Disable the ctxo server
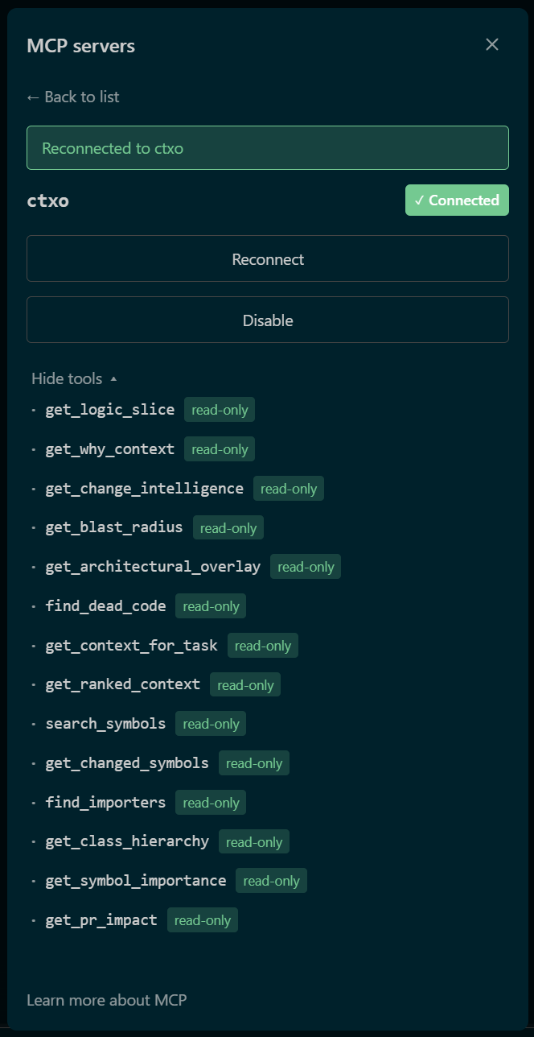This screenshot has width=534, height=1037. (x=268, y=320)
